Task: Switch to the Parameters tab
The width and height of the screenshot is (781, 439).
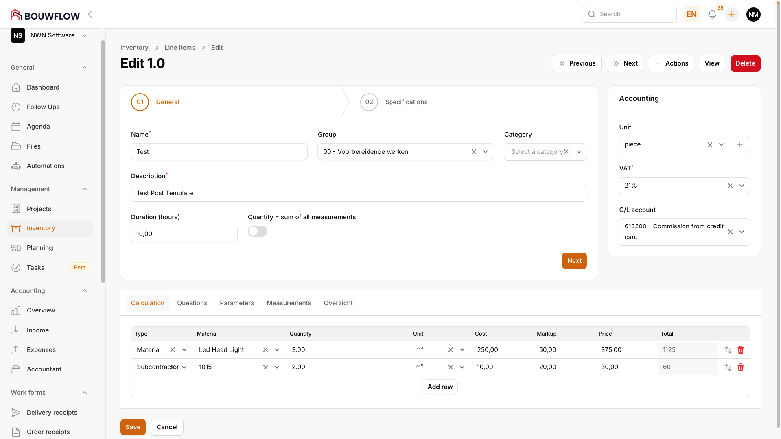Action: pos(237,303)
